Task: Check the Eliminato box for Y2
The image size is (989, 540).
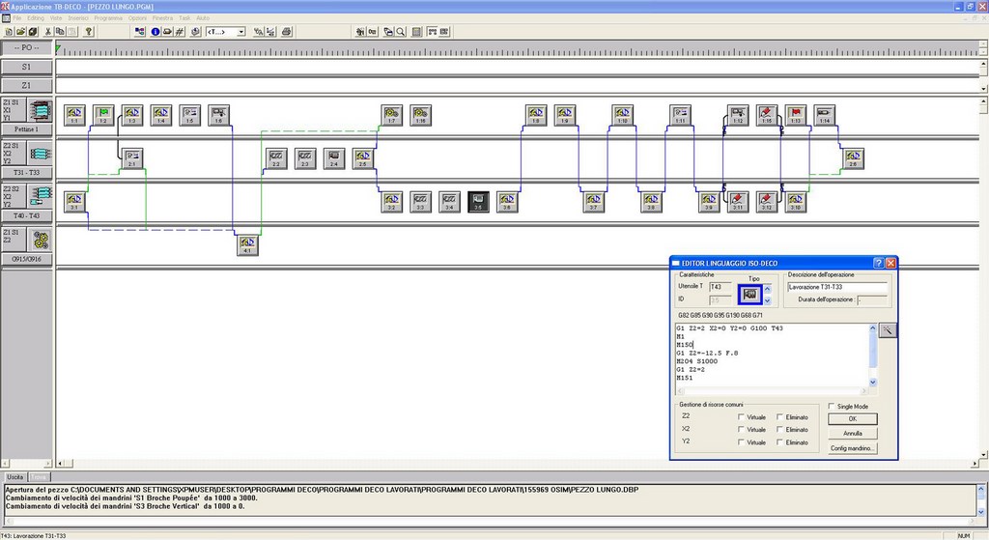Action: pos(778,442)
